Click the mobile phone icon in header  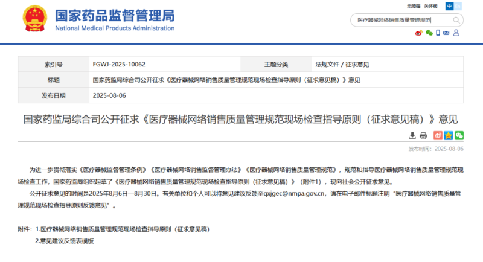tap(439, 34)
